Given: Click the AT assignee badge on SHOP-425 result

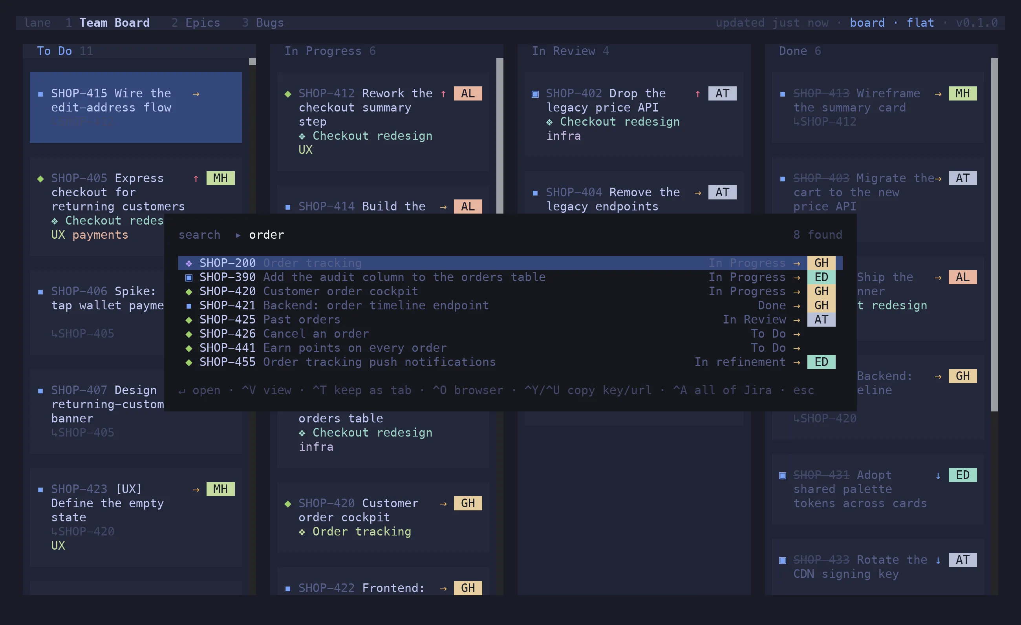Looking at the screenshot, I should click(821, 319).
